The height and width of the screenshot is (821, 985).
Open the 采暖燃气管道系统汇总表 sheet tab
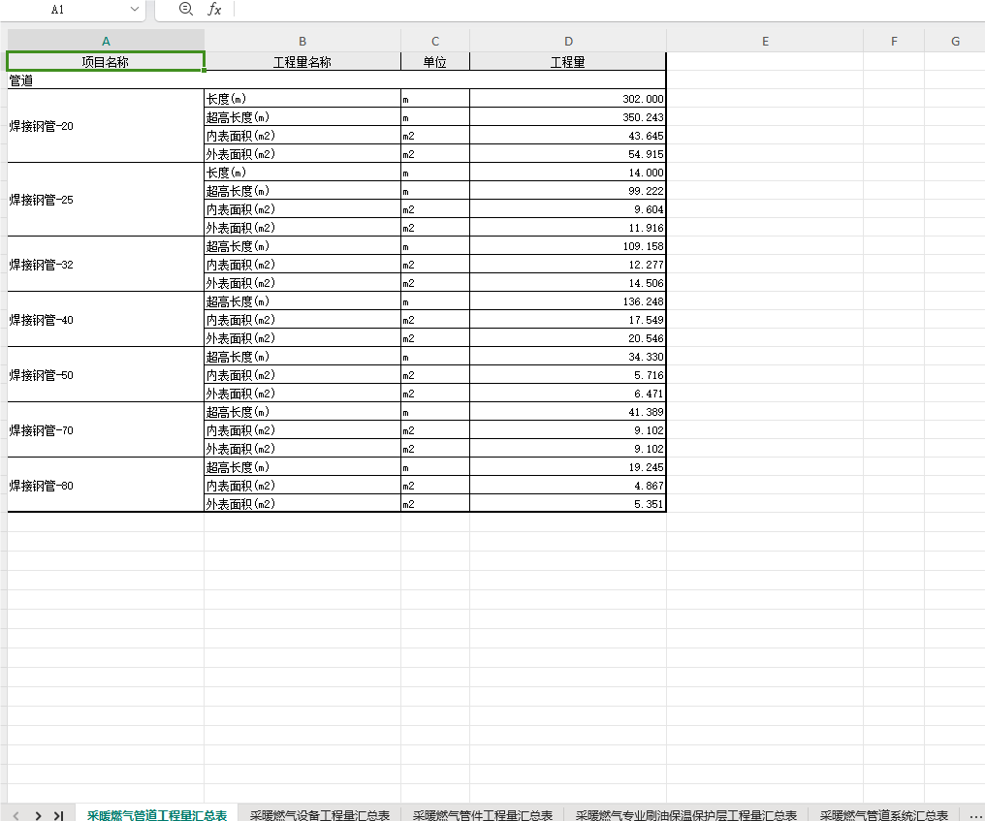tap(884, 815)
